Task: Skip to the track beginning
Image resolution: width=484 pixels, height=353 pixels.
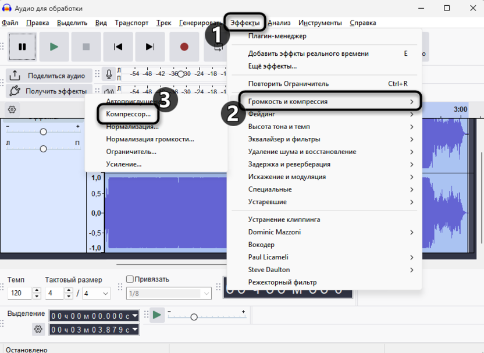Action: 118,47
